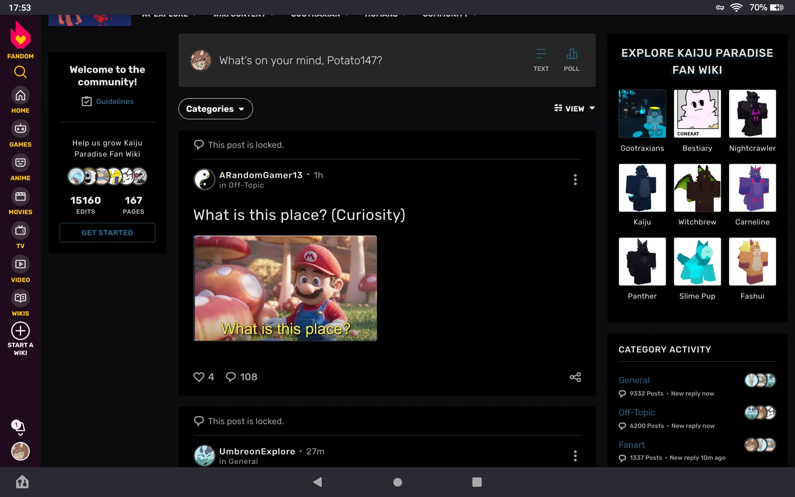Like the 'What is this place?' post
This screenshot has height=497, width=795.
tap(199, 377)
